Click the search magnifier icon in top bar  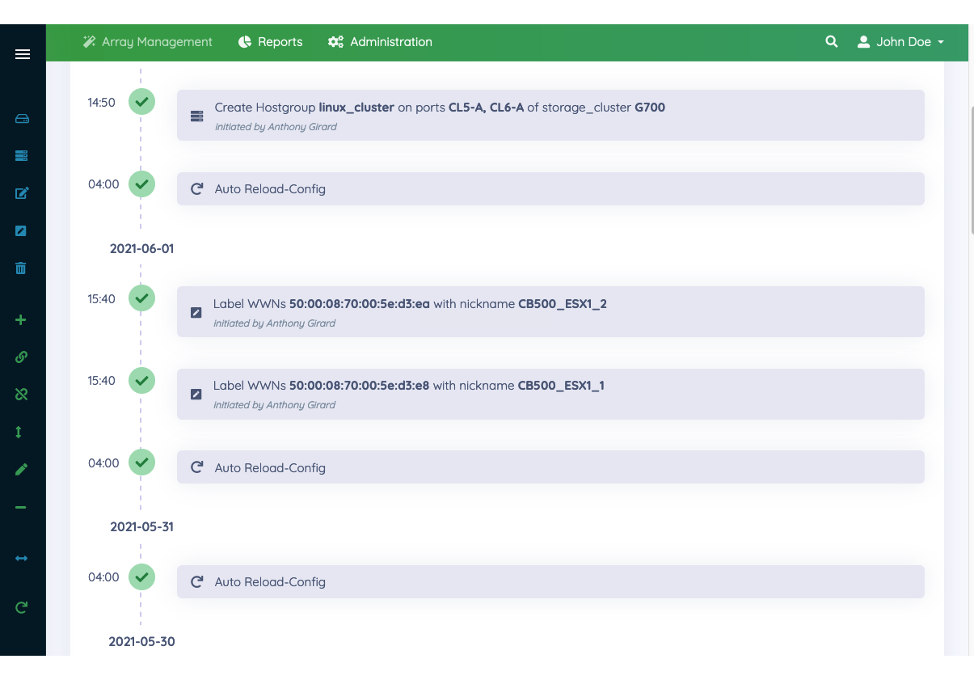coord(831,42)
